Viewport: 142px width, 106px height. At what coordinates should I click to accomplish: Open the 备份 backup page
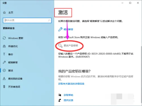(11, 54)
